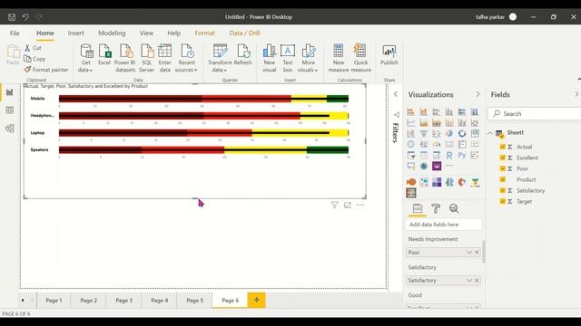Screen dimensions: 581x326
Task: Switch to the Insert ribbon tab
Action: 75,34
